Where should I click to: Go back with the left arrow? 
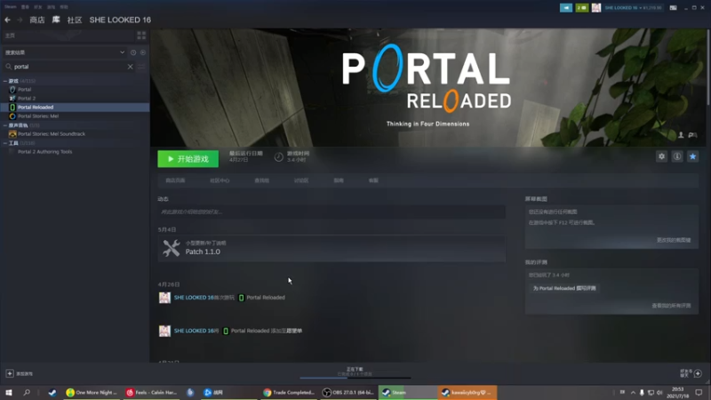click(x=8, y=20)
